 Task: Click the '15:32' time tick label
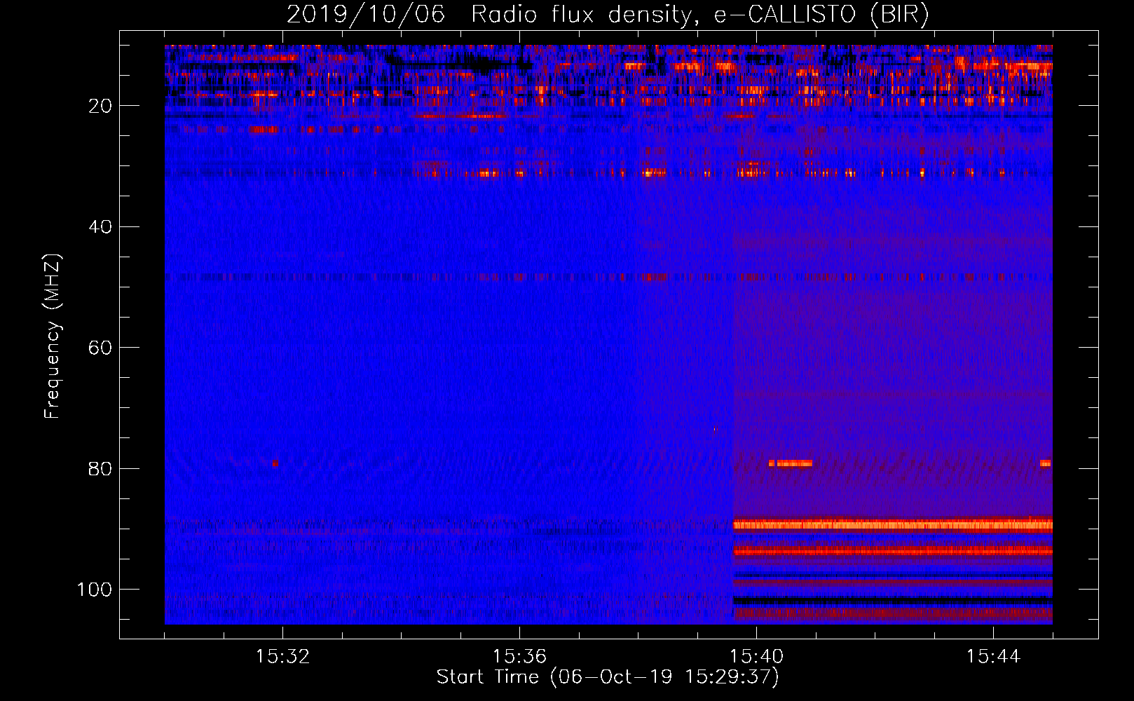click(x=282, y=656)
